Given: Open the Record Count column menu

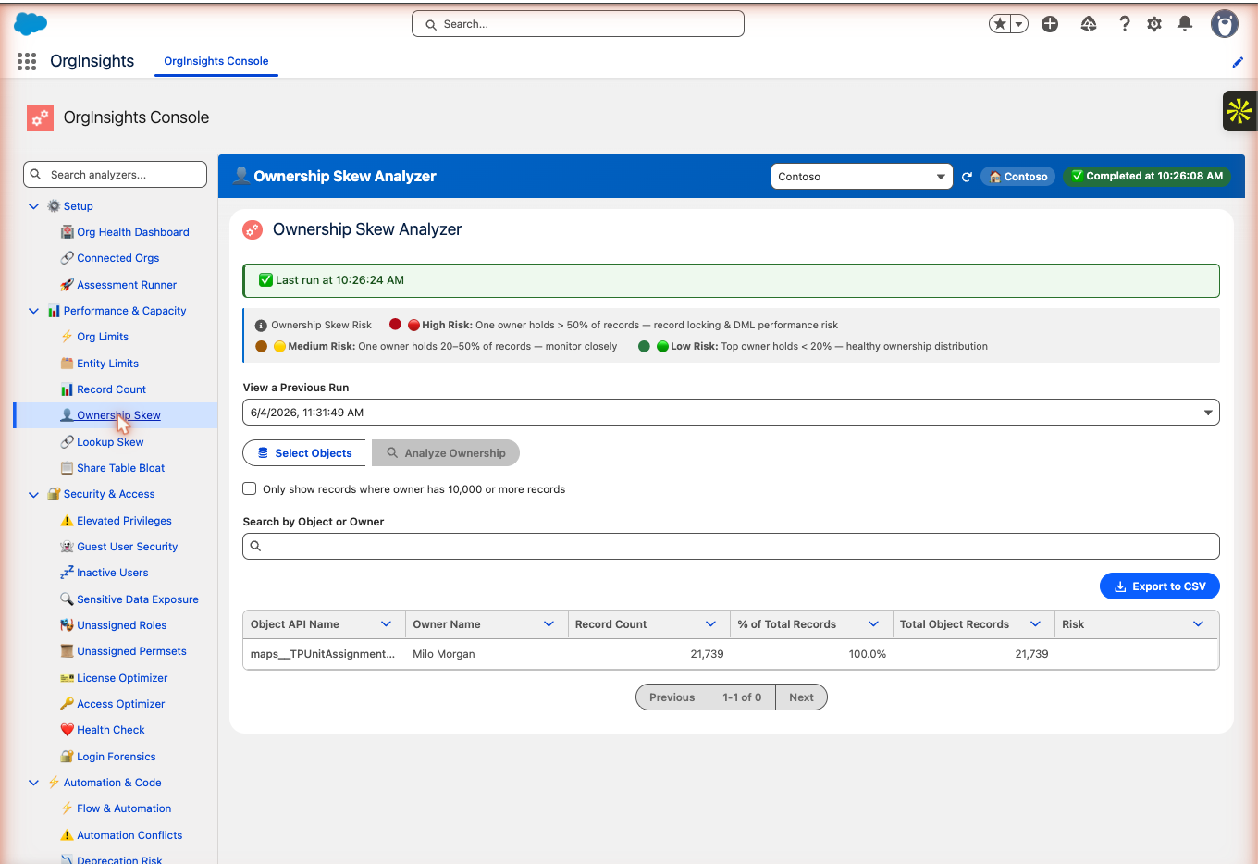Looking at the screenshot, I should click(710, 624).
